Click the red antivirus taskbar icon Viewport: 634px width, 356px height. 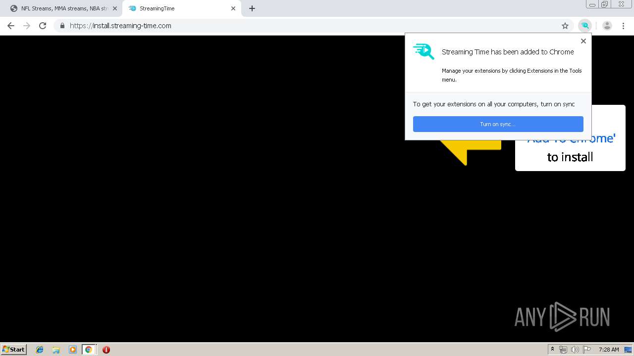pyautogui.click(x=106, y=350)
